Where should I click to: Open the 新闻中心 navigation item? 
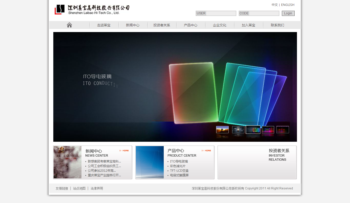click(x=133, y=25)
